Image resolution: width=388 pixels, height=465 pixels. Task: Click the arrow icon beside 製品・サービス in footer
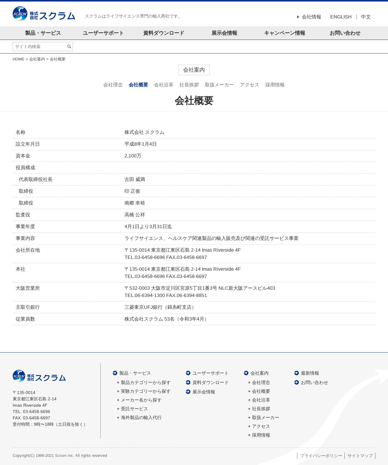pyautogui.click(x=115, y=373)
